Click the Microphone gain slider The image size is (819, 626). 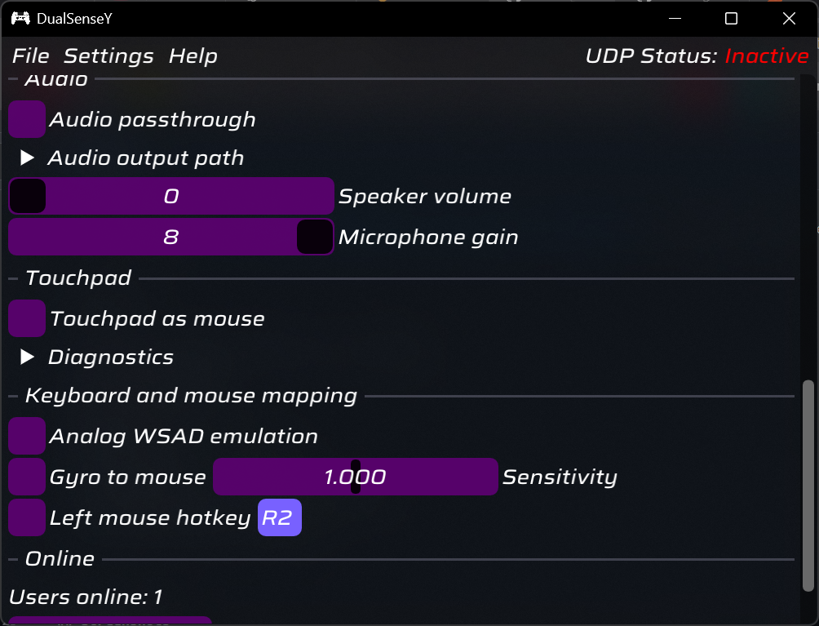[171, 237]
